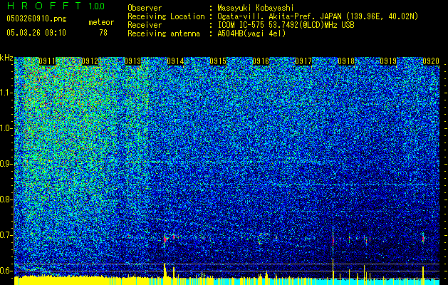Click the 0.8 kHz axis tick label
This screenshot has height=285, width=448.
click(6, 199)
